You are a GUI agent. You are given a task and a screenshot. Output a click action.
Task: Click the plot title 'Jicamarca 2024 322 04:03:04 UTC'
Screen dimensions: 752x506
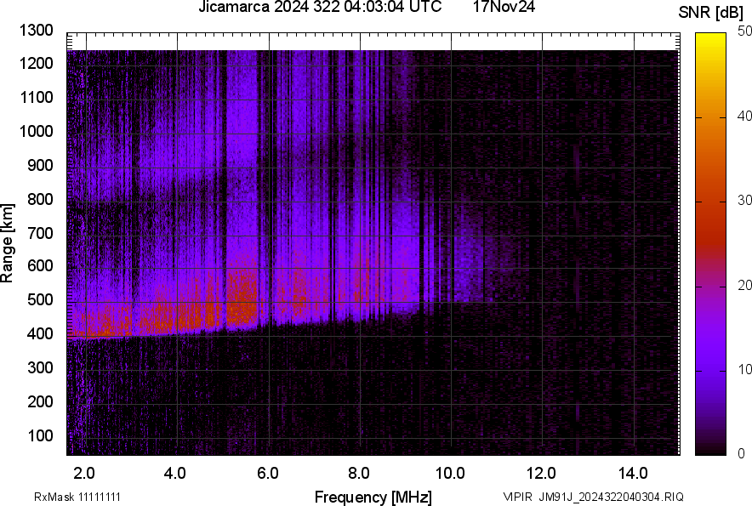coord(320,6)
